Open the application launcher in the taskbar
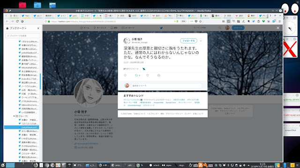 3,165
